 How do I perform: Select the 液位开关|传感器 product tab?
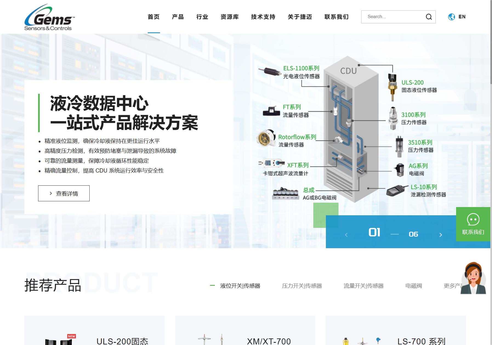[240, 286]
